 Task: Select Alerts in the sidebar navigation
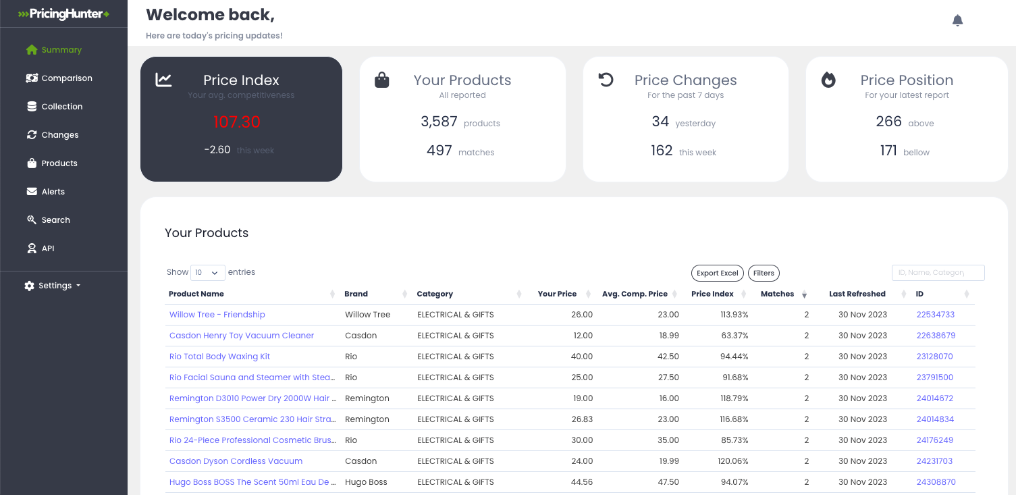[52, 191]
